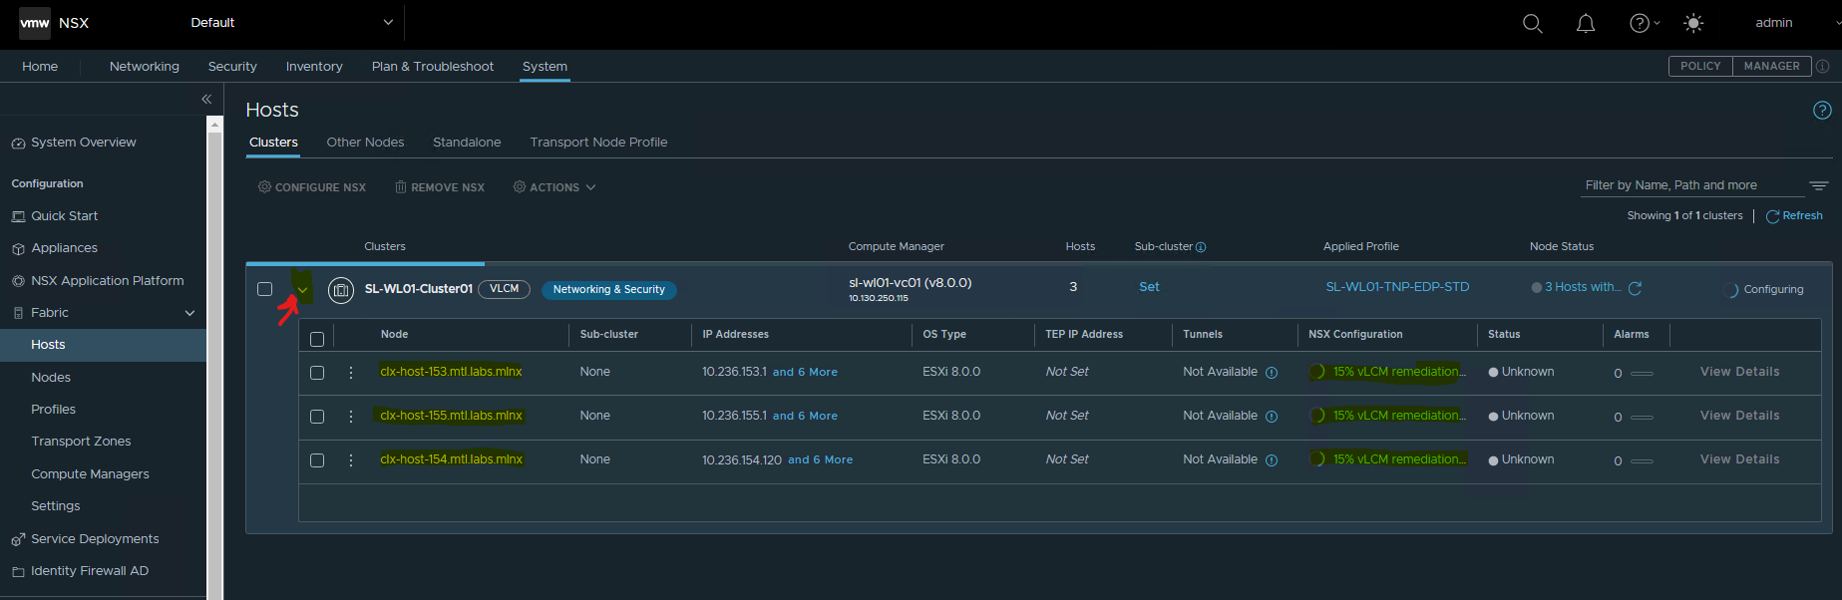Go to the Inventory tab
1842x600 pixels.
pyautogui.click(x=314, y=67)
